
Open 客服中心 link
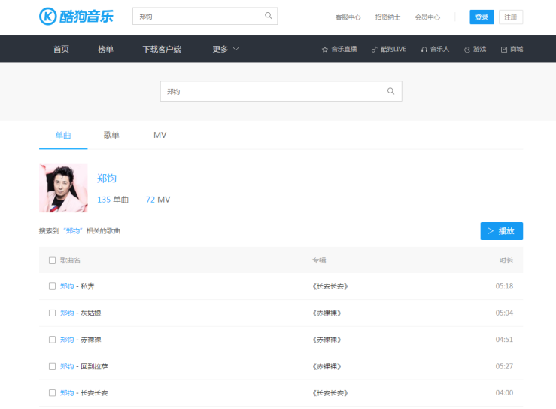coord(348,17)
